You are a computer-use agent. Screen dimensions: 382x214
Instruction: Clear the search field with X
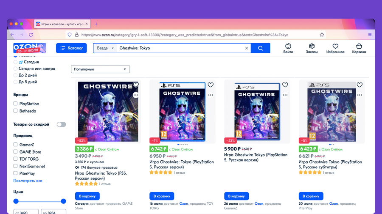point(247,48)
